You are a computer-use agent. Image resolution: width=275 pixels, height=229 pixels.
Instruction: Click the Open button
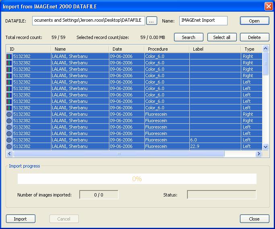click(254, 21)
